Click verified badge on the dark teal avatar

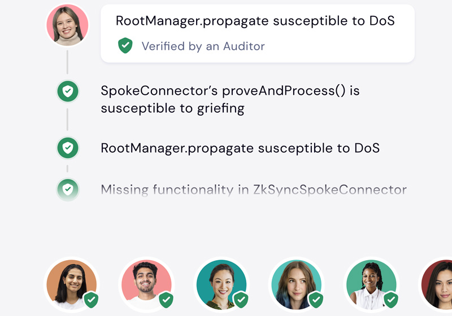point(241,300)
